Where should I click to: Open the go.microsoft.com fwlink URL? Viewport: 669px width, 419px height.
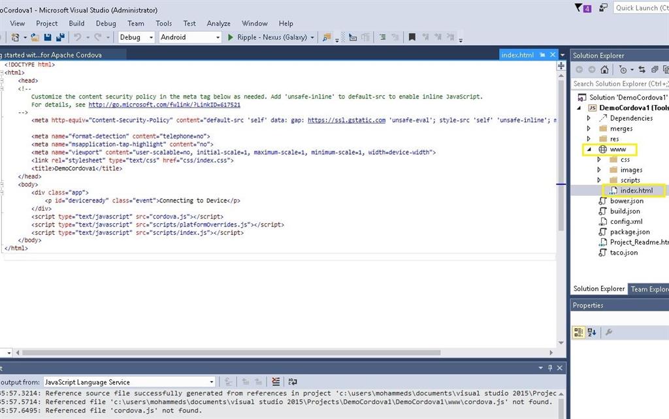(x=164, y=104)
